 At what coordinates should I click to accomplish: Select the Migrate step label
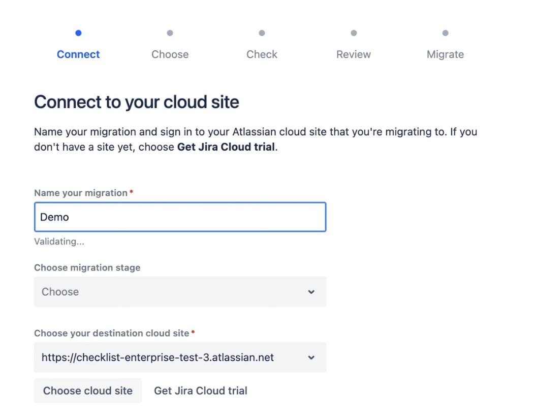[445, 54]
